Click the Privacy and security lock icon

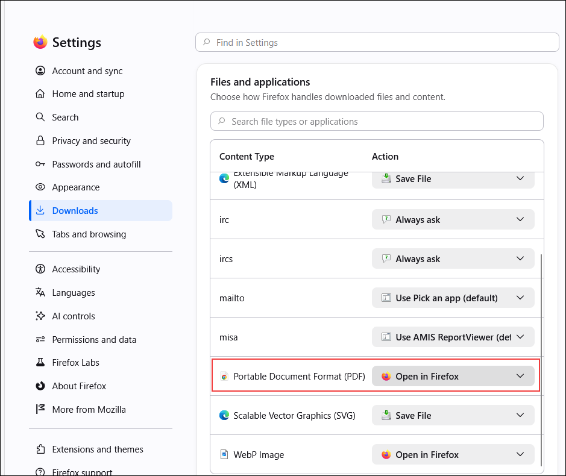[x=40, y=140]
